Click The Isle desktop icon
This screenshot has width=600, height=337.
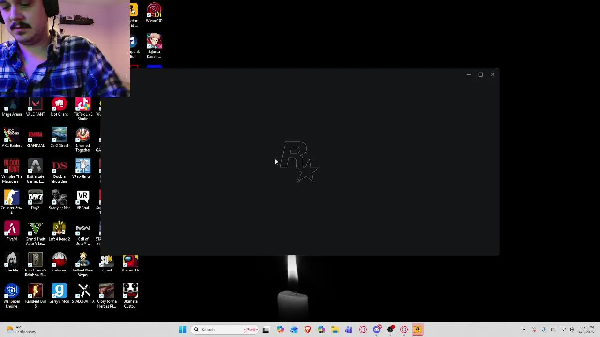tap(12, 263)
